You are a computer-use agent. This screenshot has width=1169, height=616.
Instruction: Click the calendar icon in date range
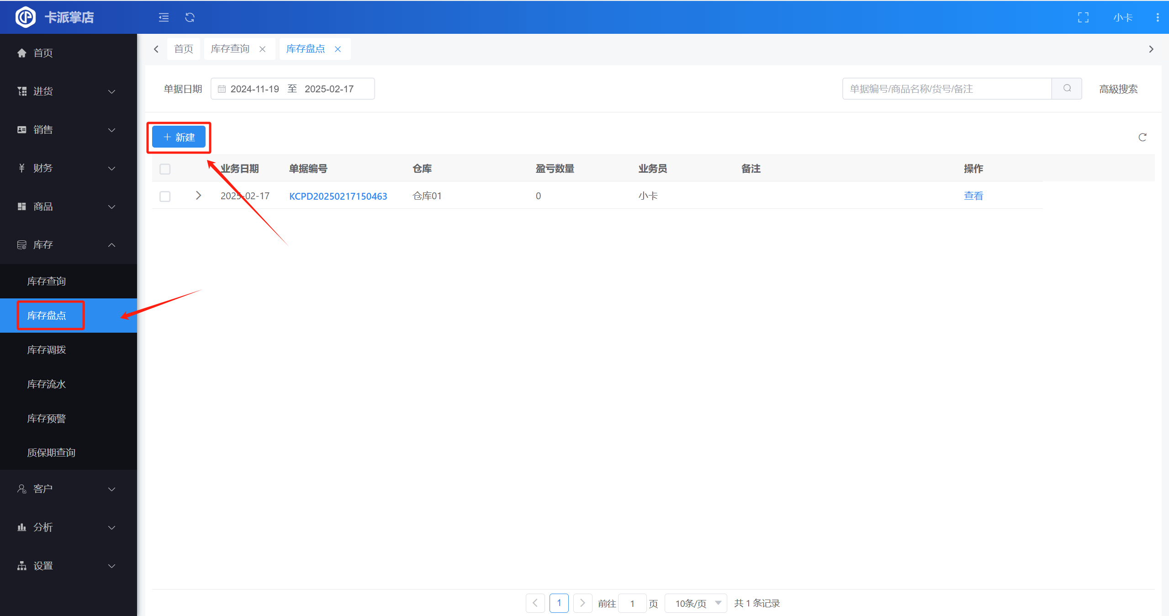pyautogui.click(x=222, y=89)
